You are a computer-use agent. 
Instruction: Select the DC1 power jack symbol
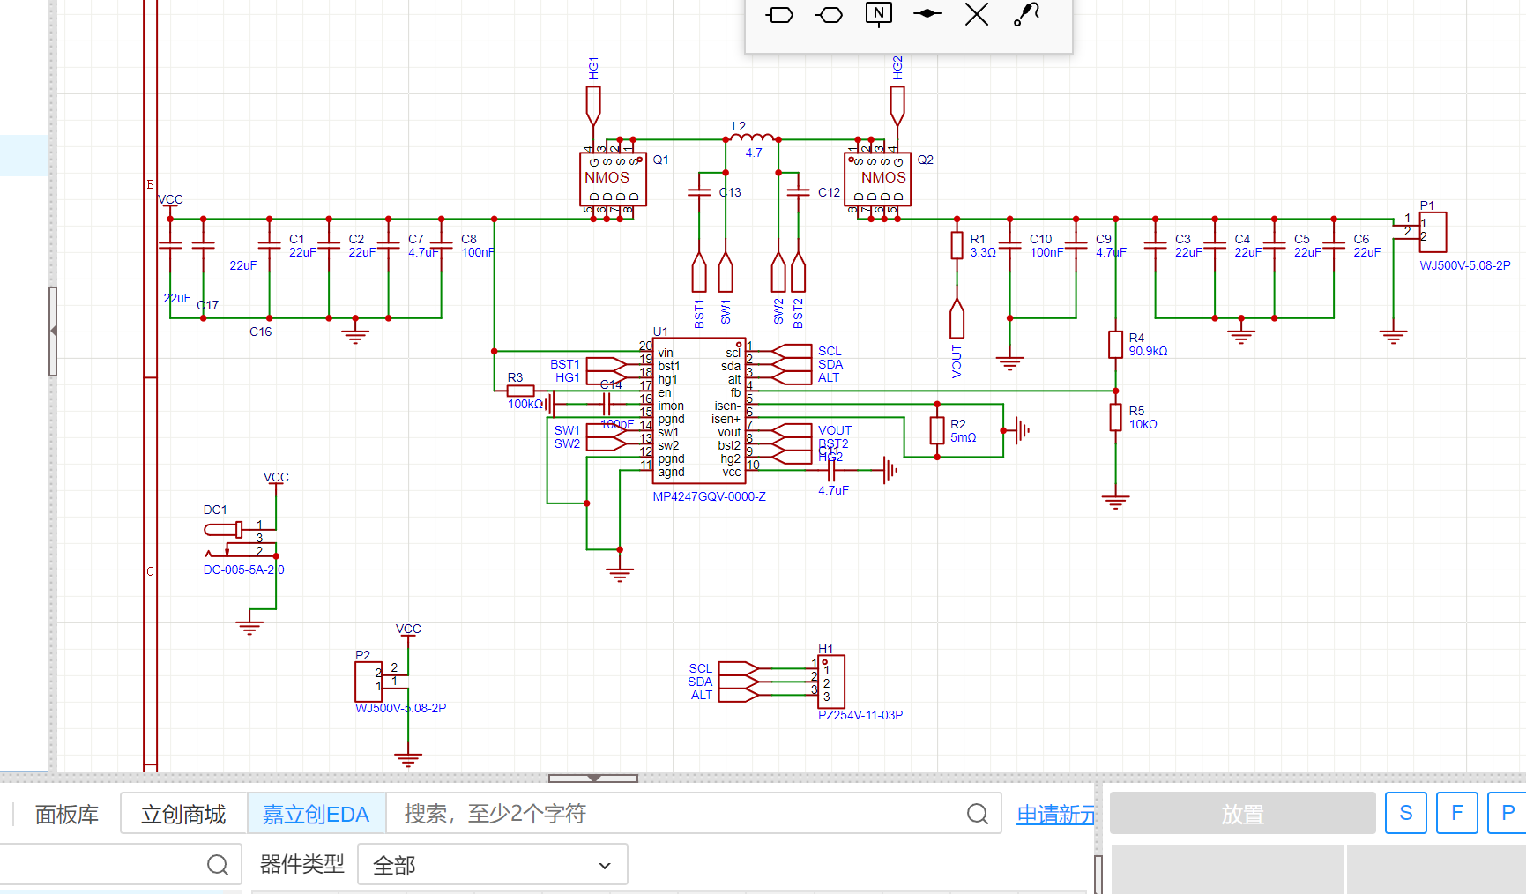[240, 540]
